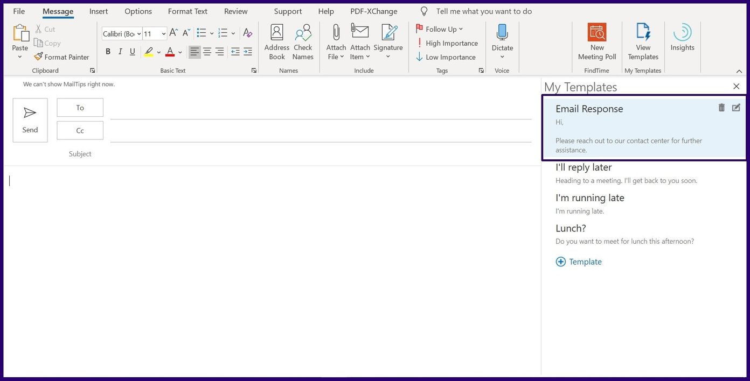Viewport: 750px width, 381px height.
Task: Click the Send button
Action: (x=30, y=119)
